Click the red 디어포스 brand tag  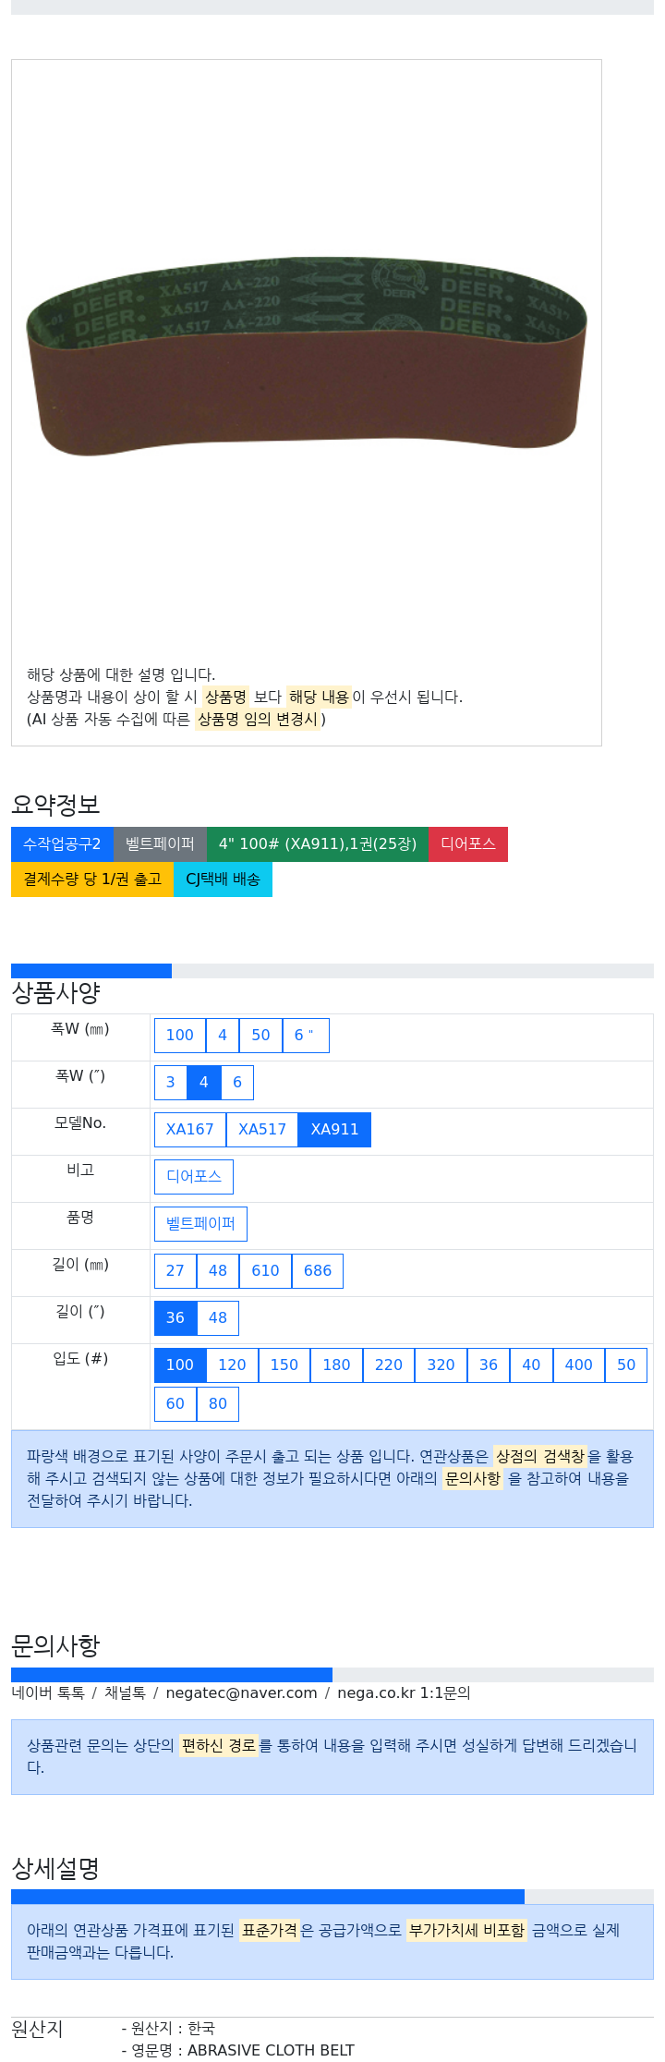click(468, 844)
